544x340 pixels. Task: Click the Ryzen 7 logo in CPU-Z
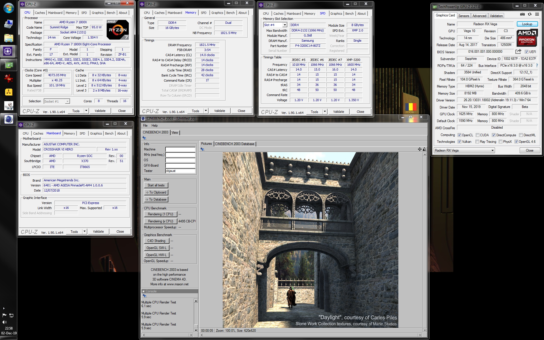point(118,30)
